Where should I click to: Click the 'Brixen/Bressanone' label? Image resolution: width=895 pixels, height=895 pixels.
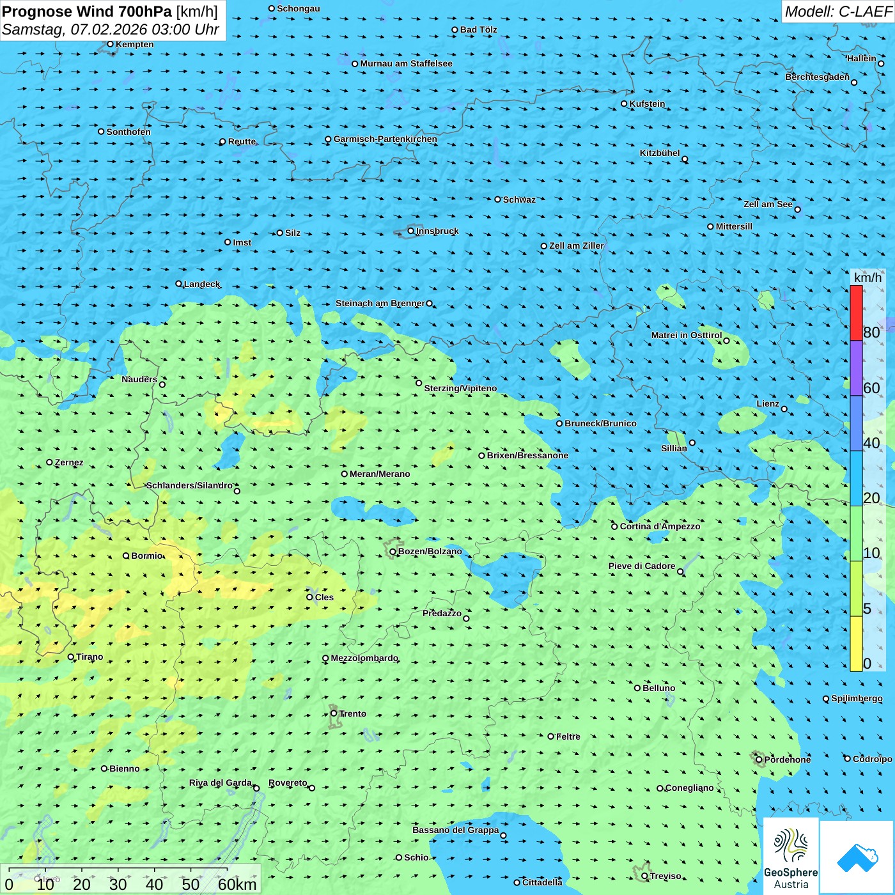[527, 455]
